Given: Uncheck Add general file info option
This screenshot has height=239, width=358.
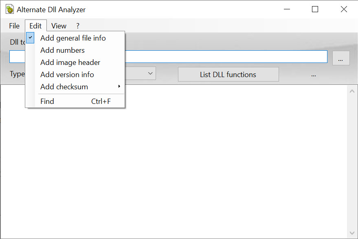Looking at the screenshot, I should click(75, 38).
